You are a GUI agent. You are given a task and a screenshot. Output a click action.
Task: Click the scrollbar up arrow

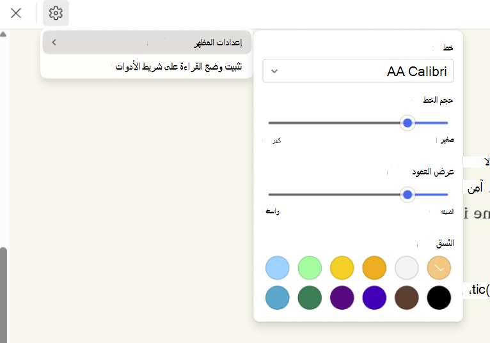3,34
